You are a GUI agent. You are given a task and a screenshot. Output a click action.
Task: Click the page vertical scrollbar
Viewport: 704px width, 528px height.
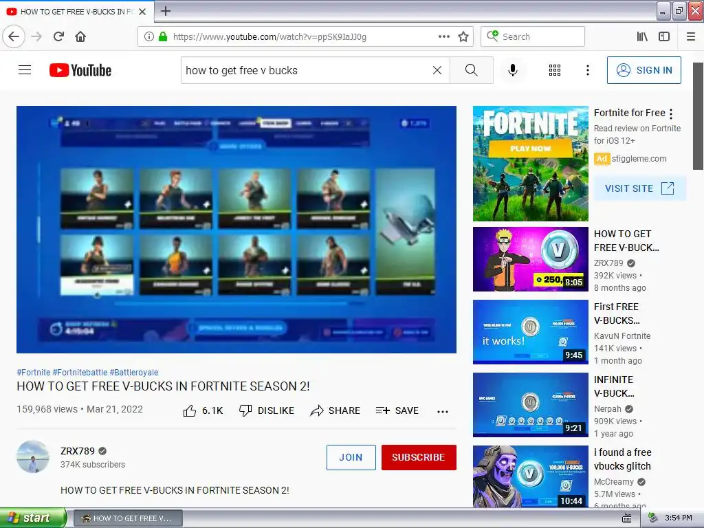(x=698, y=115)
